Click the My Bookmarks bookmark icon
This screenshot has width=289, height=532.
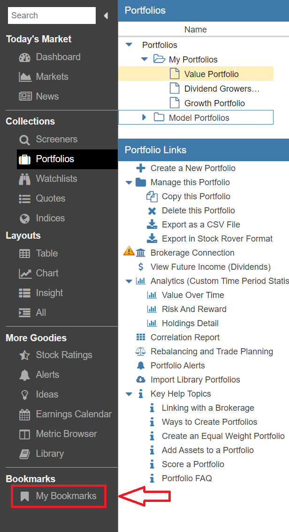pos(24,496)
